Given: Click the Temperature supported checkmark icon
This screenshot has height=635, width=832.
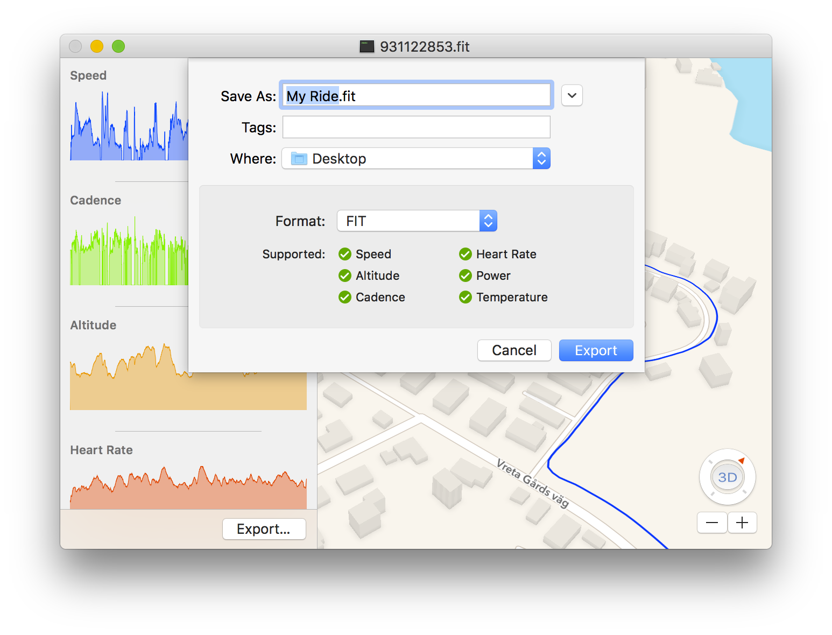Looking at the screenshot, I should 466,297.
